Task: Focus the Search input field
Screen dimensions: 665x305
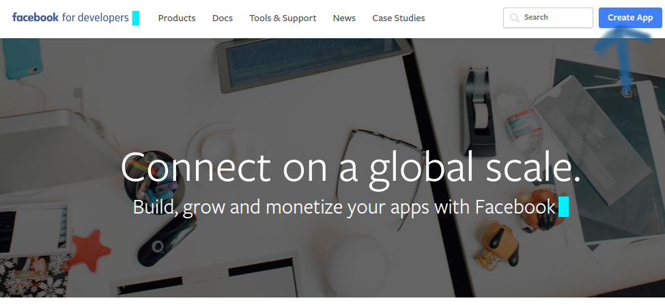Action: (x=548, y=18)
